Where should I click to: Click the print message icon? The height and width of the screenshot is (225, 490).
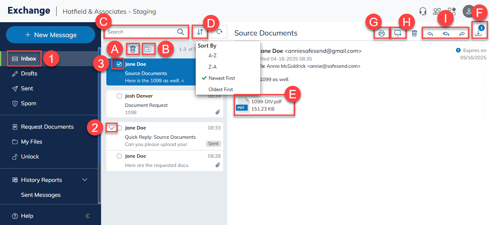[381, 33]
